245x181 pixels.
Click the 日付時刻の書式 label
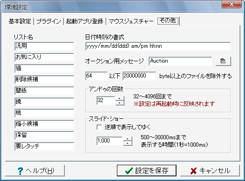(104, 37)
